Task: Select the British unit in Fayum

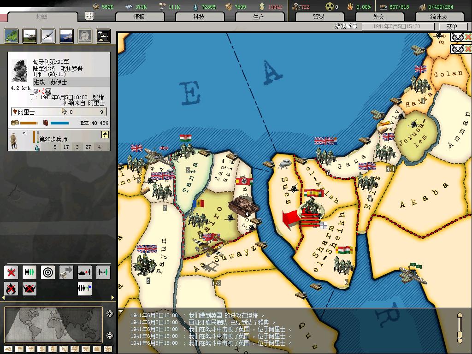Action: (x=144, y=264)
